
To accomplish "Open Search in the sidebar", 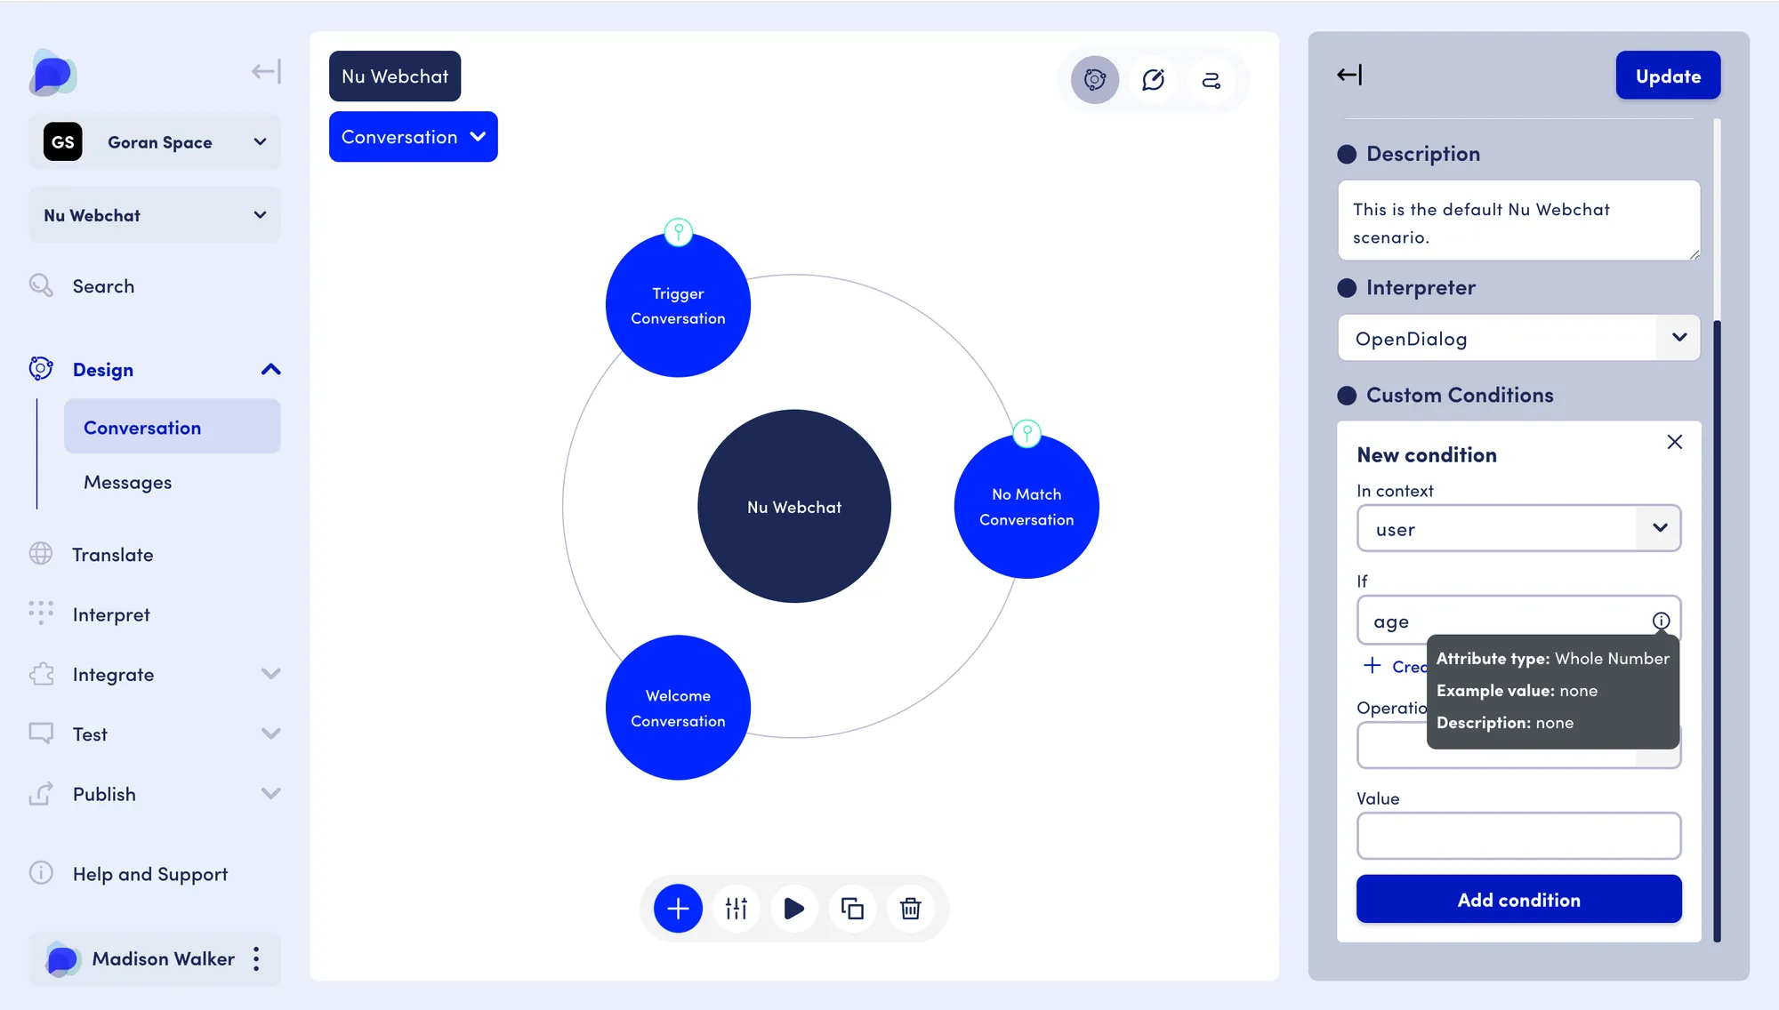I will coord(103,286).
